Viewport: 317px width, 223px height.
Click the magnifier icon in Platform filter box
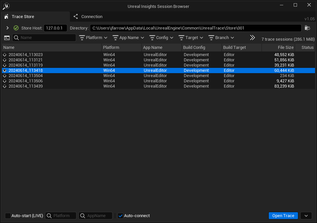[x=49, y=216]
